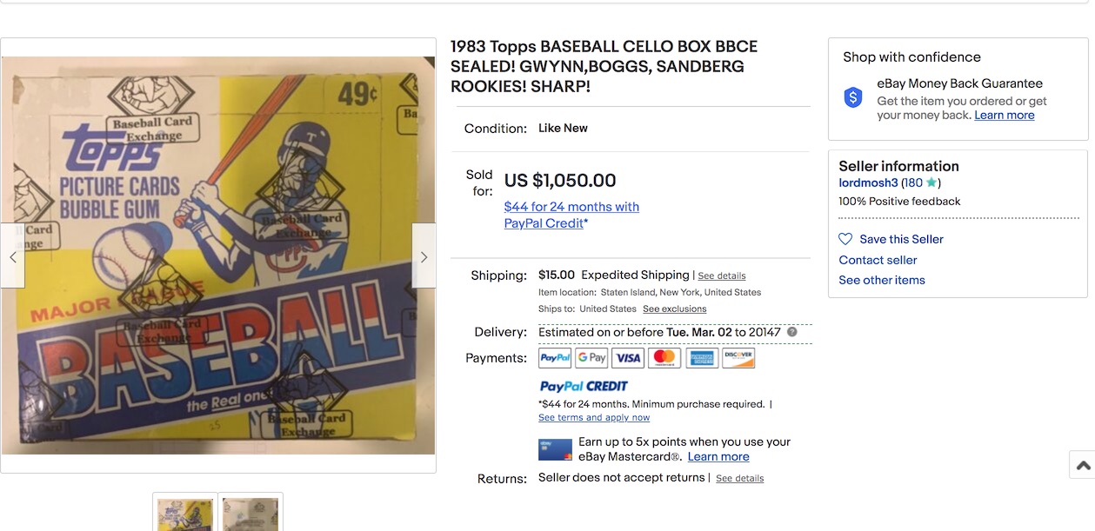Click the previous image arrow
Viewport: 1095px width, 531px height.
tap(12, 256)
